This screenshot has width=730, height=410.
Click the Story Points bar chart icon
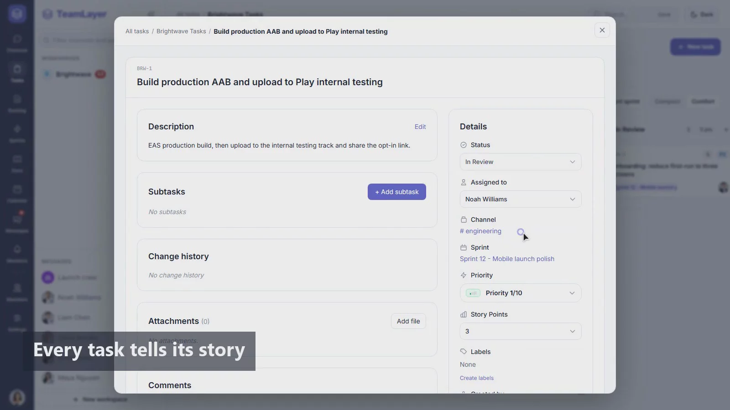tap(464, 314)
